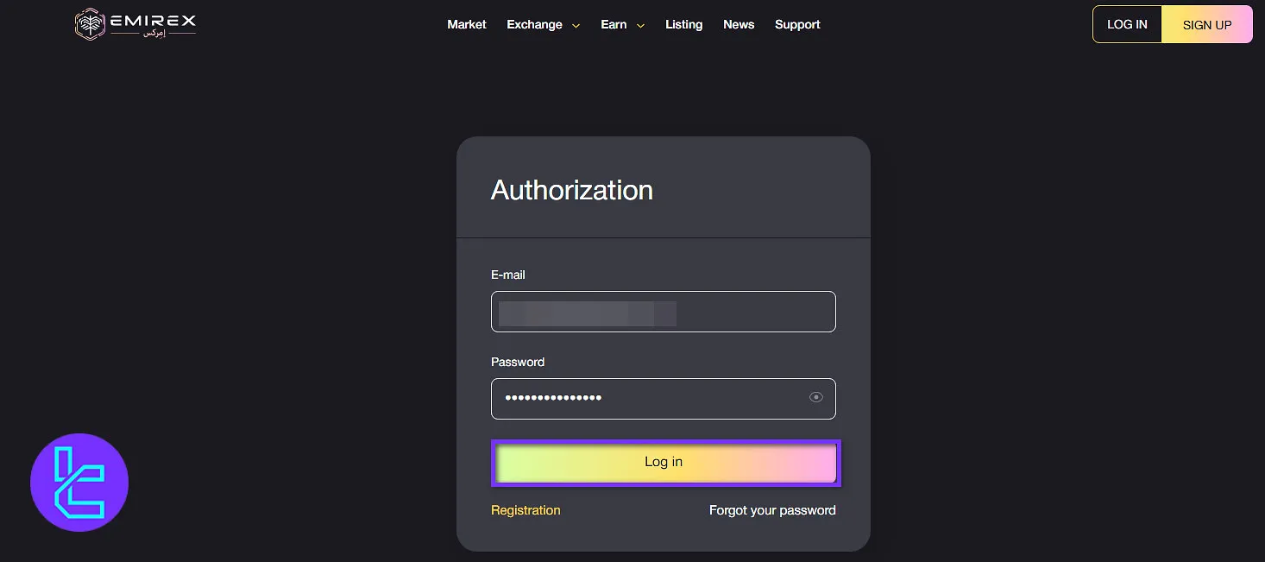The image size is (1265, 562).
Task: Open the purple chat widget bubble
Action: point(79,482)
